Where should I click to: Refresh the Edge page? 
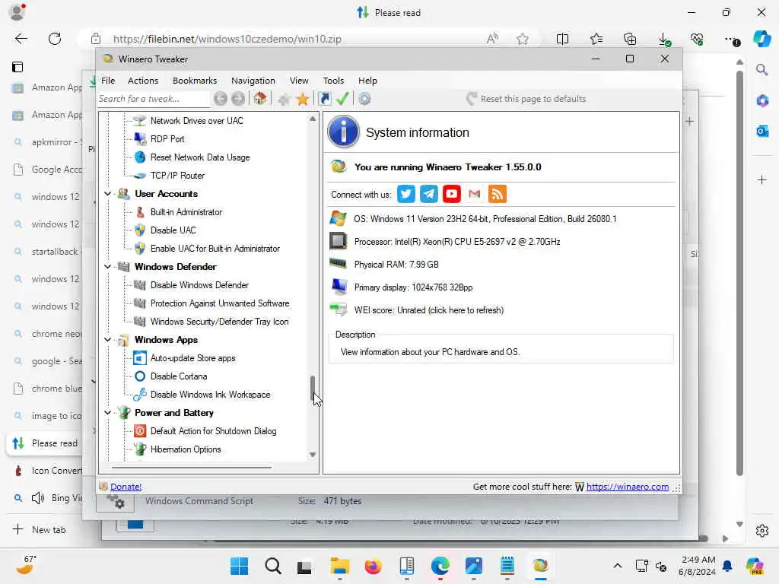[55, 39]
